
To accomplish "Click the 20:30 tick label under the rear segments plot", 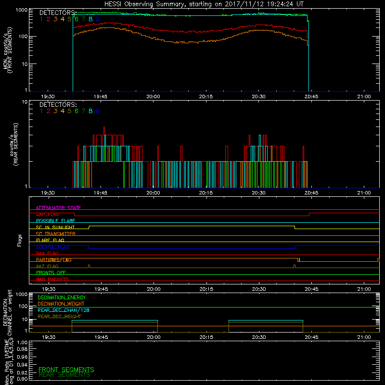I will click(258, 193).
